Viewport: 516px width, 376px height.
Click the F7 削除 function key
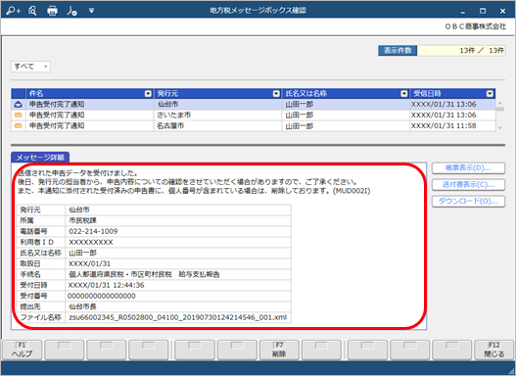pos(279,350)
